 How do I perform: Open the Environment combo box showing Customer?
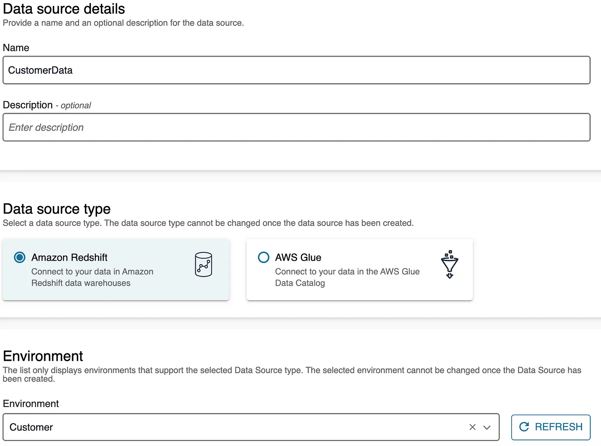click(251, 427)
